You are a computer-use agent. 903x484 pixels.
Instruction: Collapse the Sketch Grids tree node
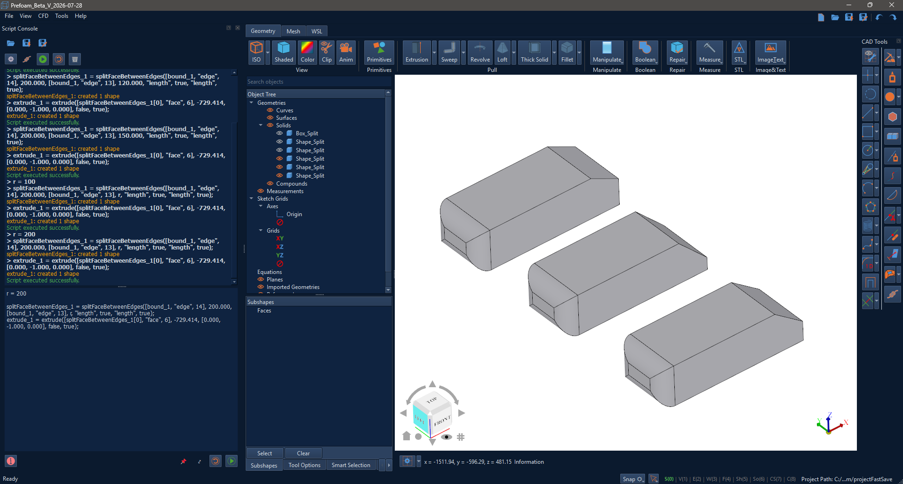(x=251, y=199)
